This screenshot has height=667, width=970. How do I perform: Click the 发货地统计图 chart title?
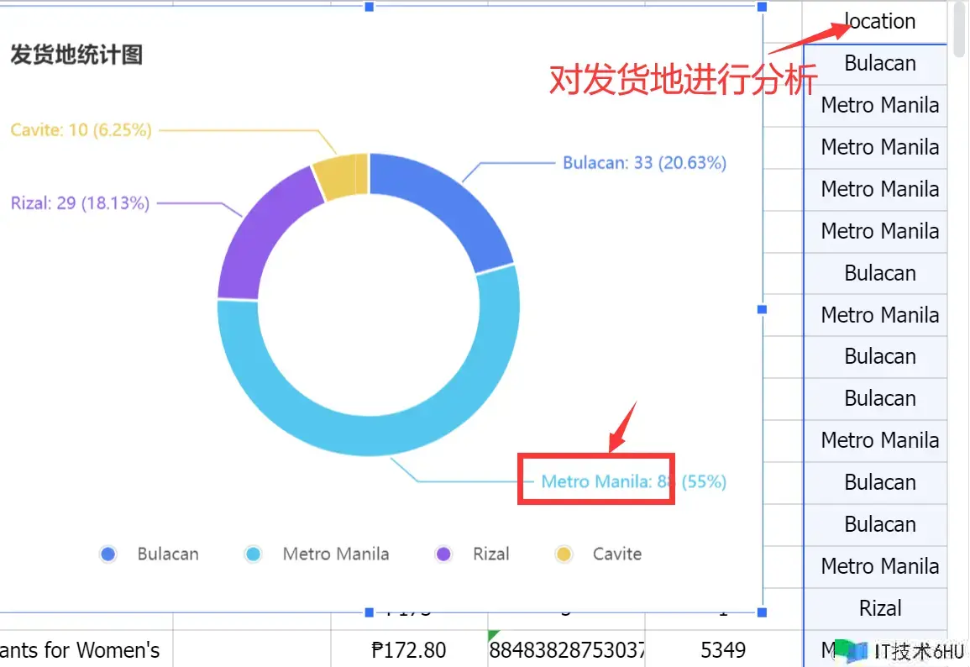click(76, 55)
